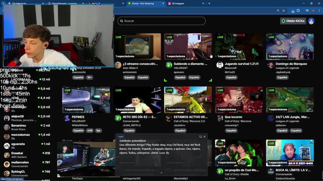Open alejus28 avatar in sidebar
Viewport: 323px width, 181px height.
[7, 118]
